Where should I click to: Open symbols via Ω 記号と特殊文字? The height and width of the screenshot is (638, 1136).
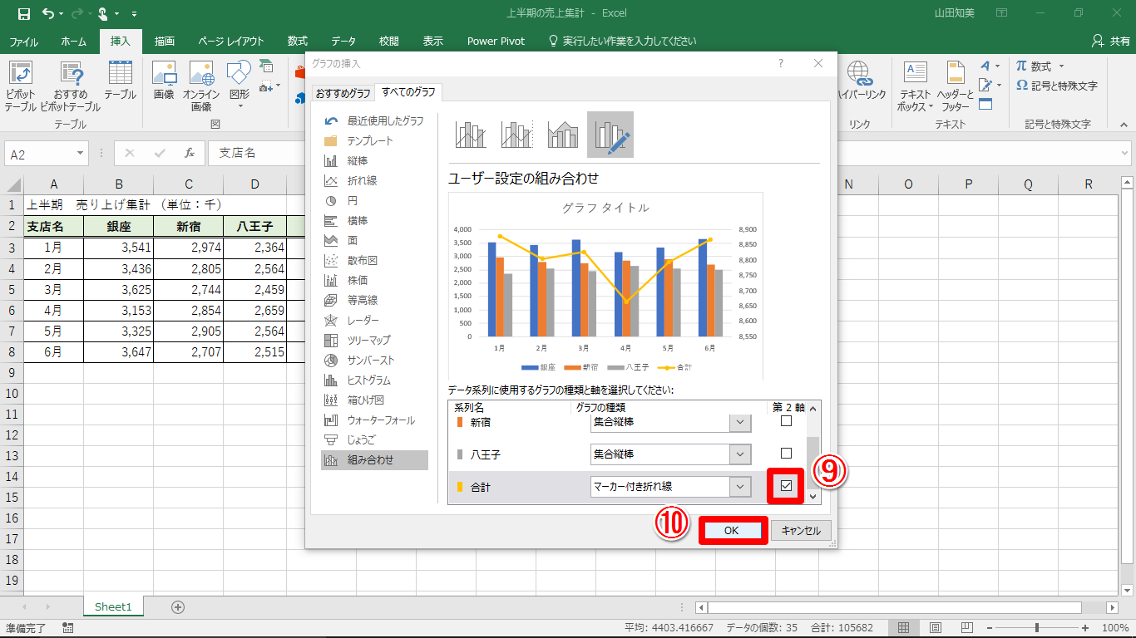tap(1057, 86)
